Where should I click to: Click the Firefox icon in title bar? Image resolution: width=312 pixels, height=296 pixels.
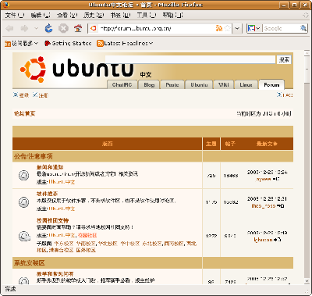(x=6, y=5)
